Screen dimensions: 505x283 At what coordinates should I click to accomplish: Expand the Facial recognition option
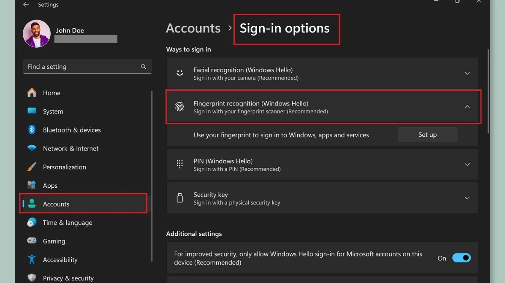point(467,73)
